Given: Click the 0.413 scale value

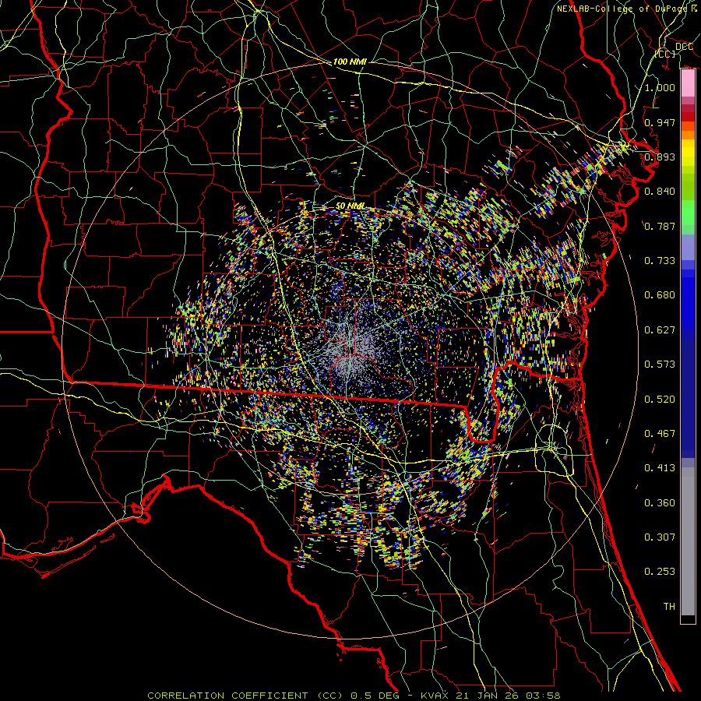Looking at the screenshot, I should 660,468.
